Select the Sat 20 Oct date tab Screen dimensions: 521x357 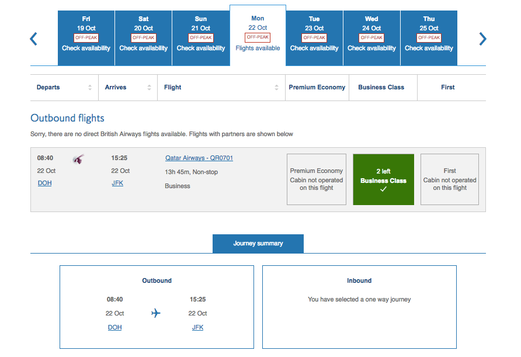(144, 37)
